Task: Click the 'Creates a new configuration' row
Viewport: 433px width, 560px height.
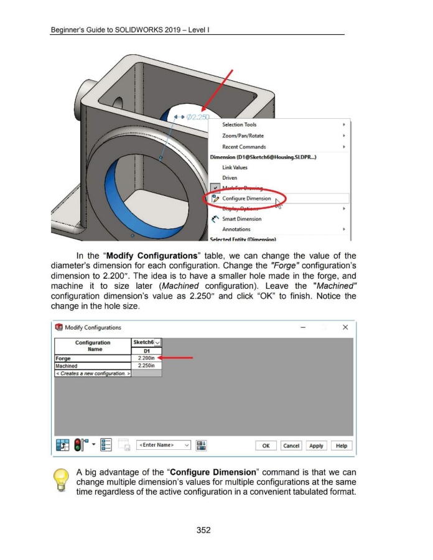Action: [93, 373]
